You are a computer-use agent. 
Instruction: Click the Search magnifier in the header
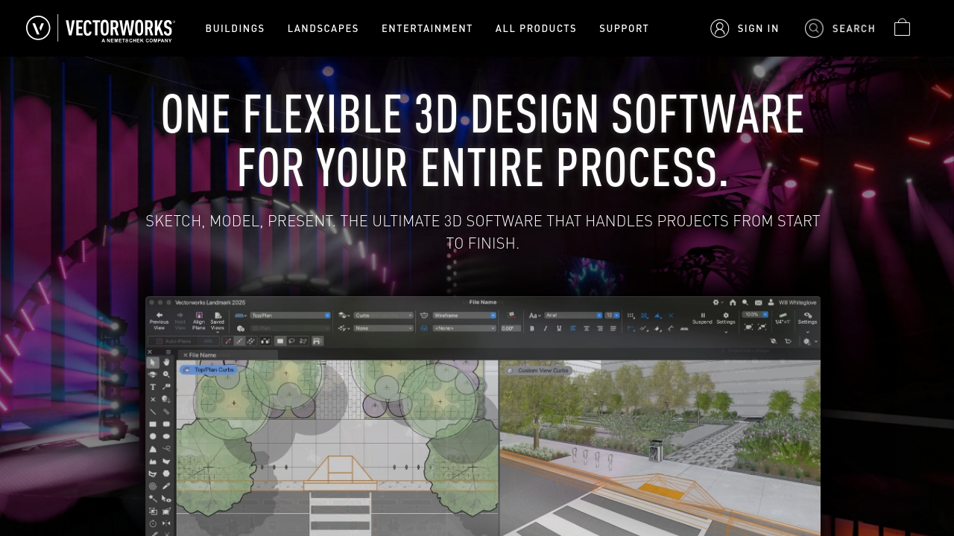[814, 28]
